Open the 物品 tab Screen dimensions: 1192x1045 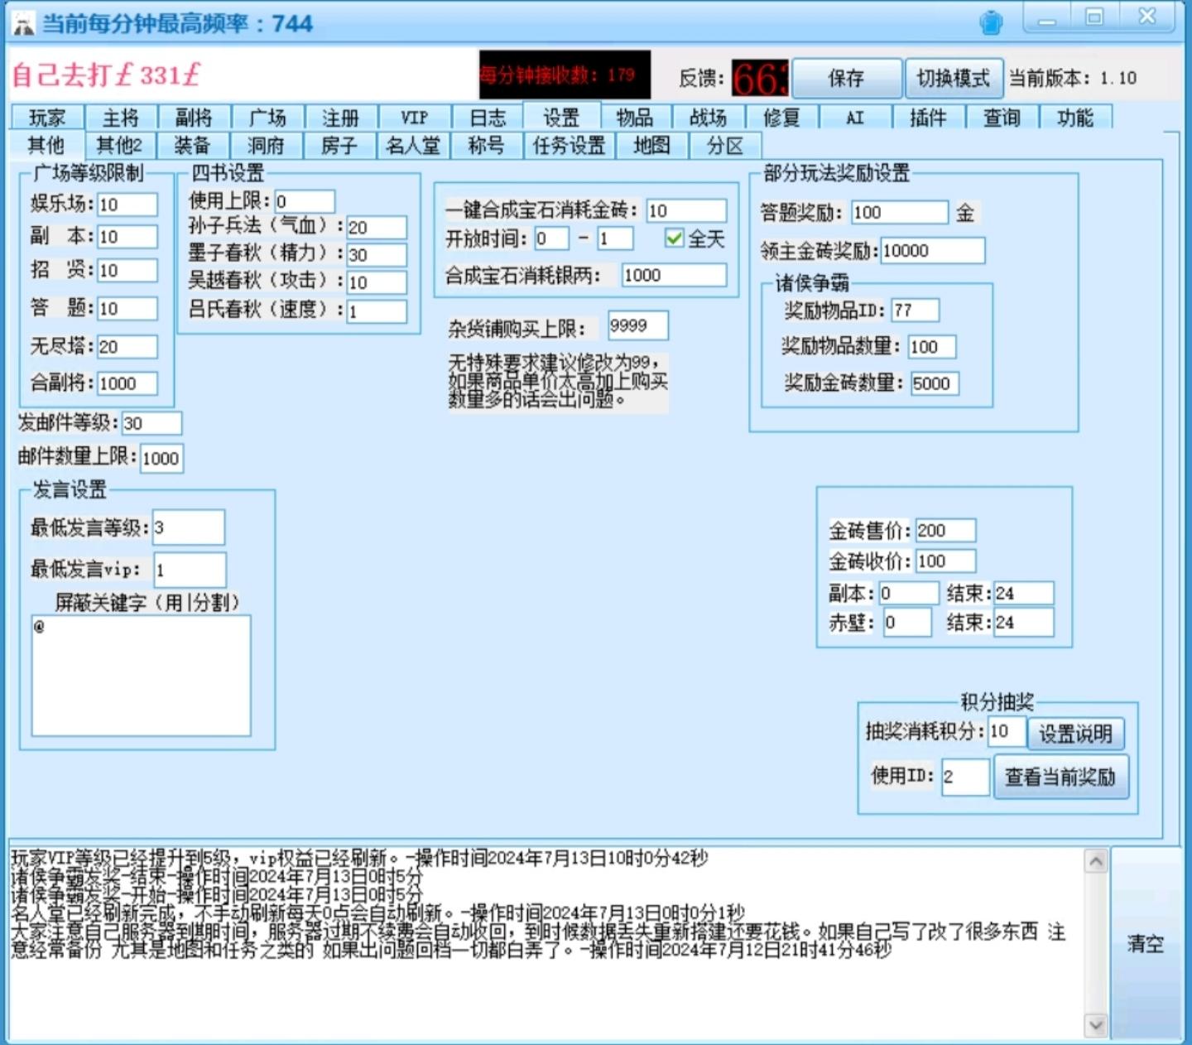coord(635,118)
